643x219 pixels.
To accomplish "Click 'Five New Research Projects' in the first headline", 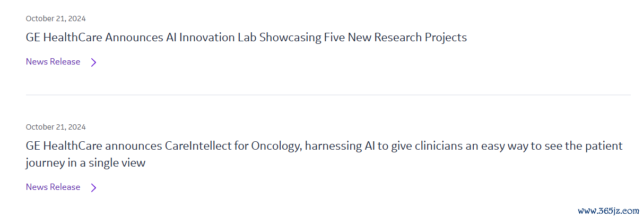I will tap(396, 38).
